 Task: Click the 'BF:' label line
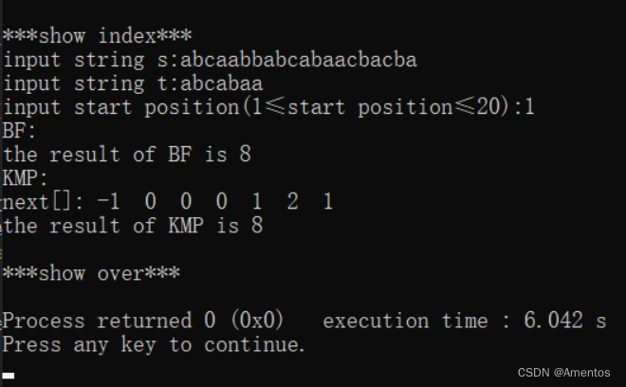tap(19, 131)
